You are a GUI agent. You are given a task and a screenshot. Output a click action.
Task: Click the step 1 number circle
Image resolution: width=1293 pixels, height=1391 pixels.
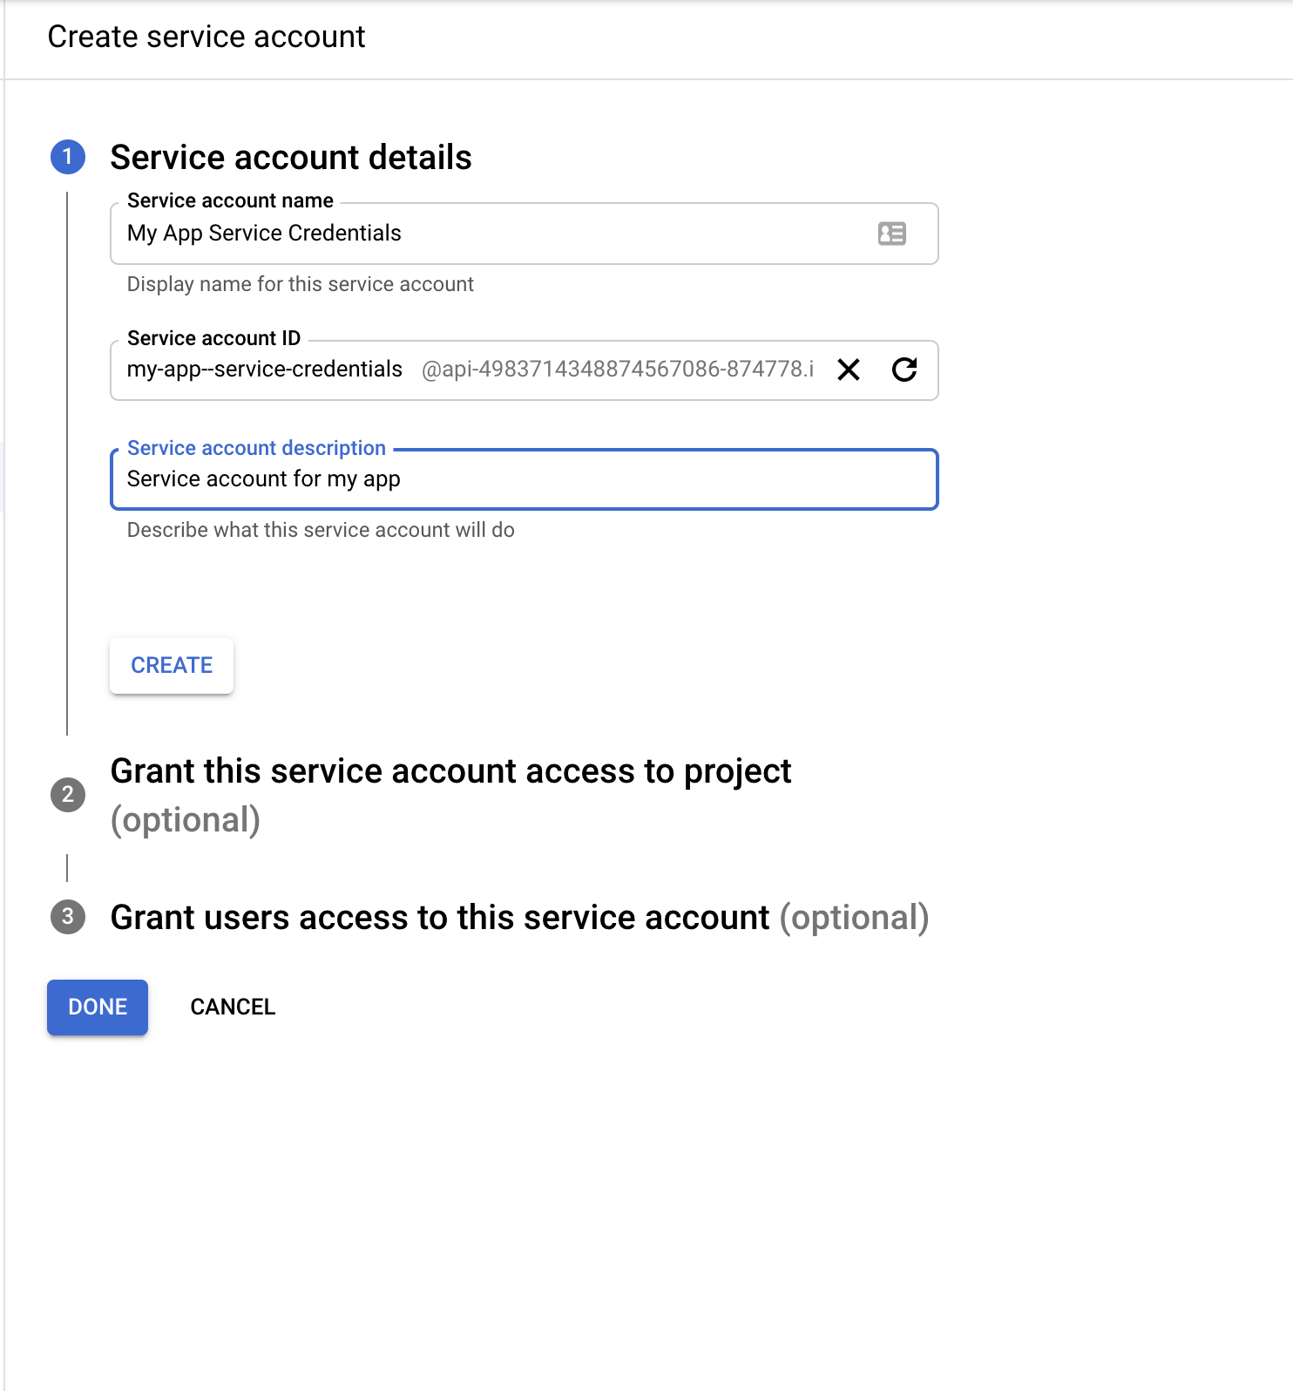pyautogui.click(x=68, y=157)
